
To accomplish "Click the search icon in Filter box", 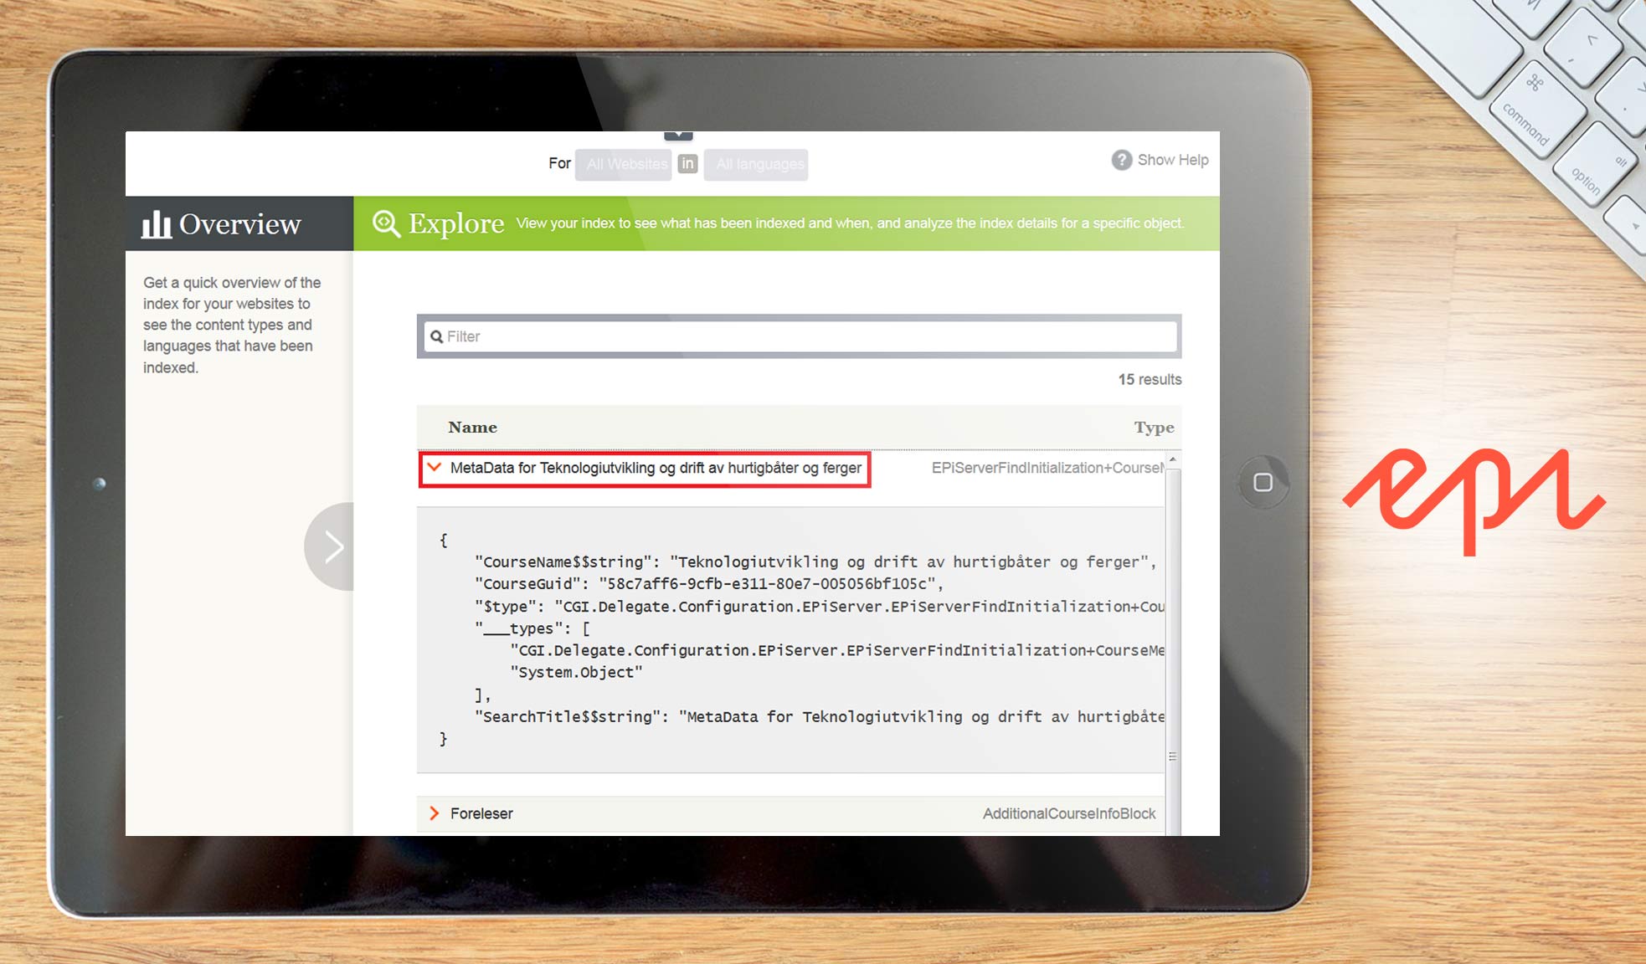I will point(436,336).
